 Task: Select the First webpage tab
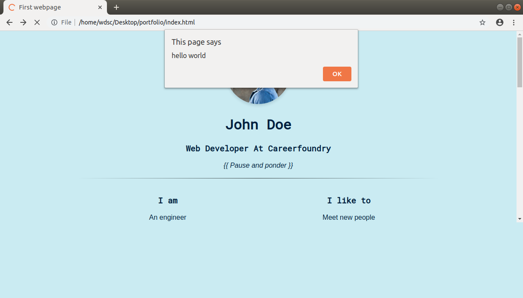(x=52, y=7)
